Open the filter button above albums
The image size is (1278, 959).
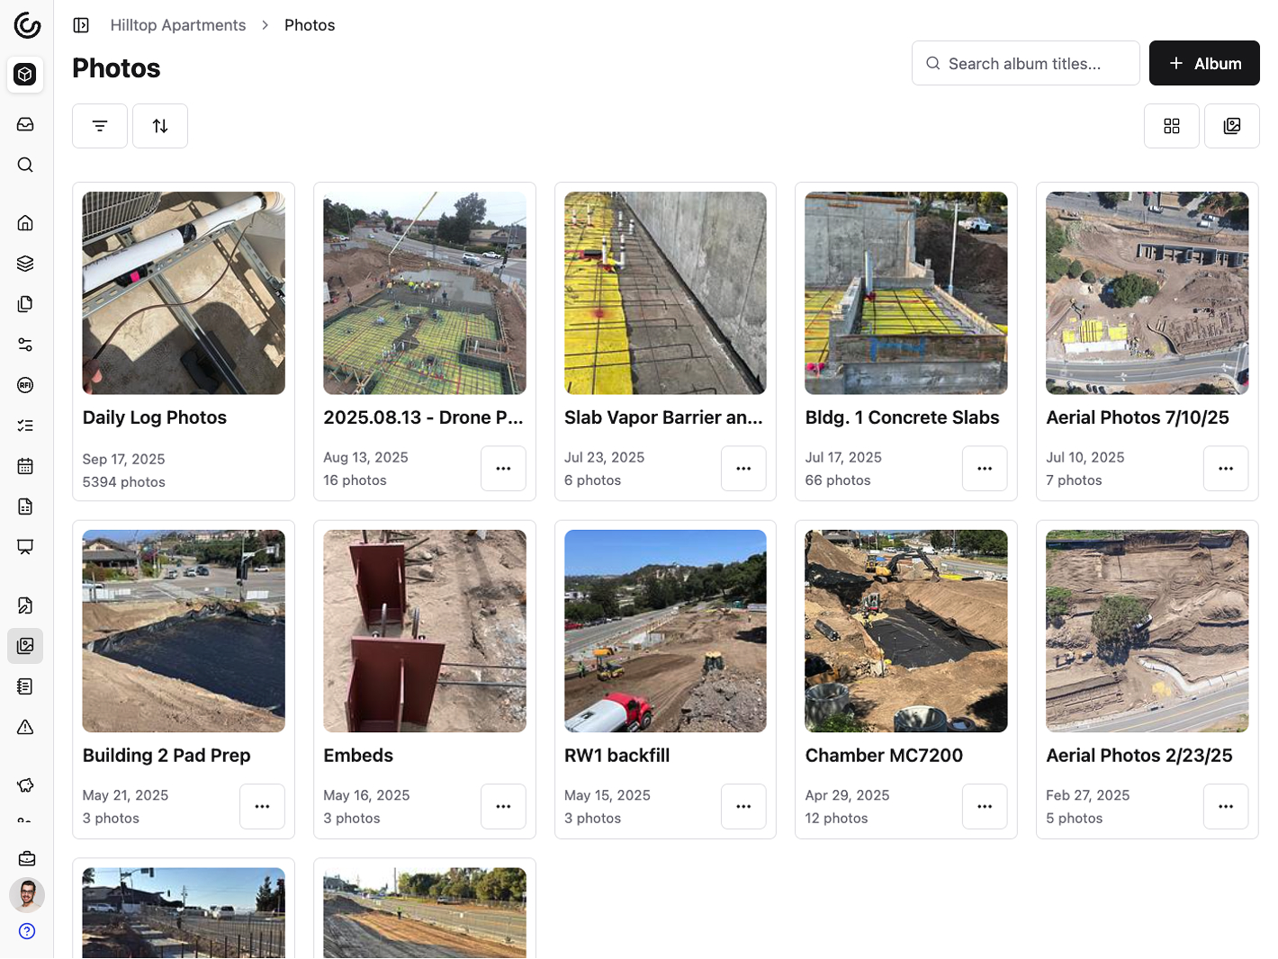click(100, 126)
